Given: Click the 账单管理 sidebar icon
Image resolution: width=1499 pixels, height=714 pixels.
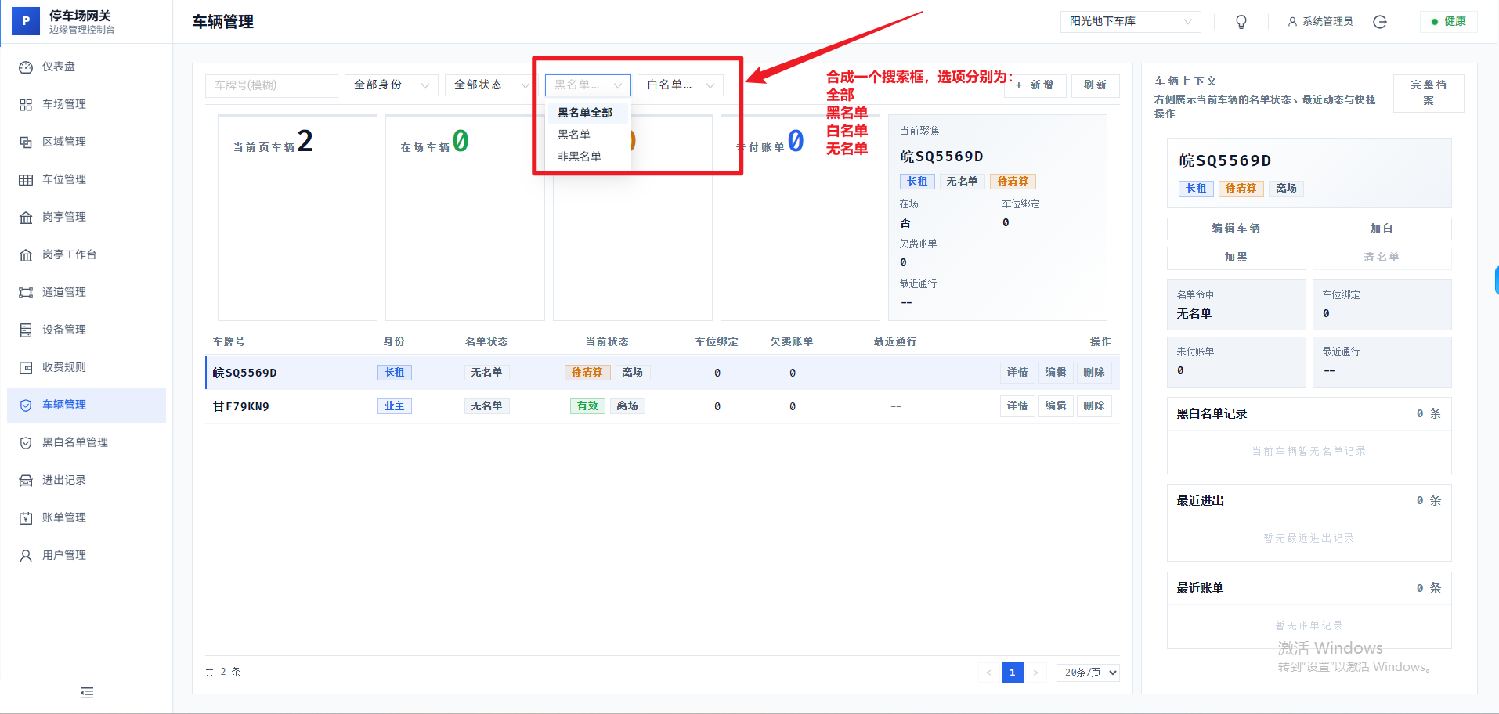Looking at the screenshot, I should [26, 518].
